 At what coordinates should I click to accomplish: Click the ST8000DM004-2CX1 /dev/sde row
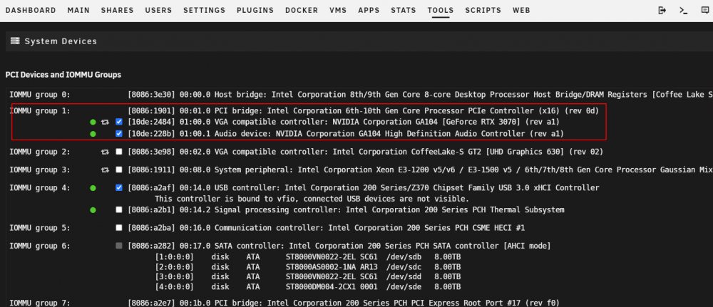308,287
